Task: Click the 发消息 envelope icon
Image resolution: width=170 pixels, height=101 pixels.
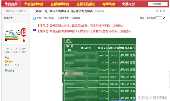Action: pyautogui.click(x=6, y=71)
